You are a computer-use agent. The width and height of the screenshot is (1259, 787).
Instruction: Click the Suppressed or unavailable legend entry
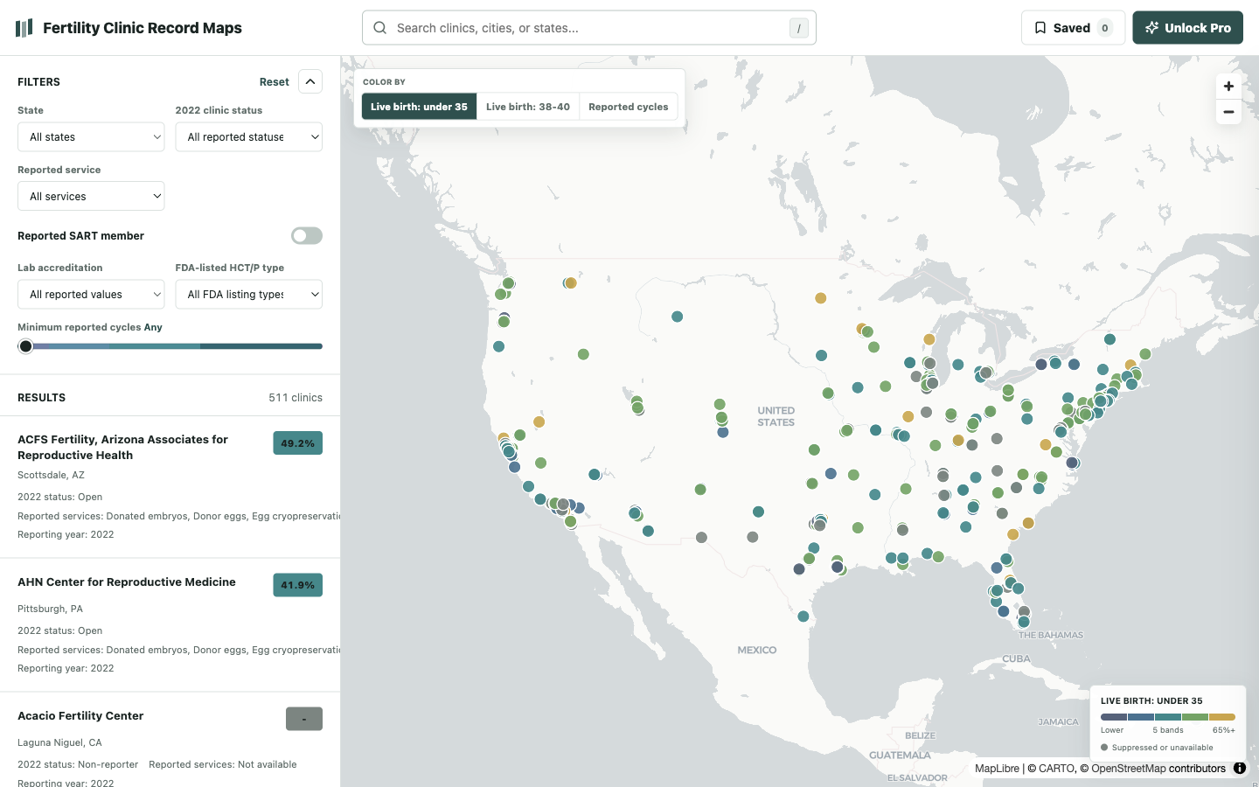click(1157, 748)
